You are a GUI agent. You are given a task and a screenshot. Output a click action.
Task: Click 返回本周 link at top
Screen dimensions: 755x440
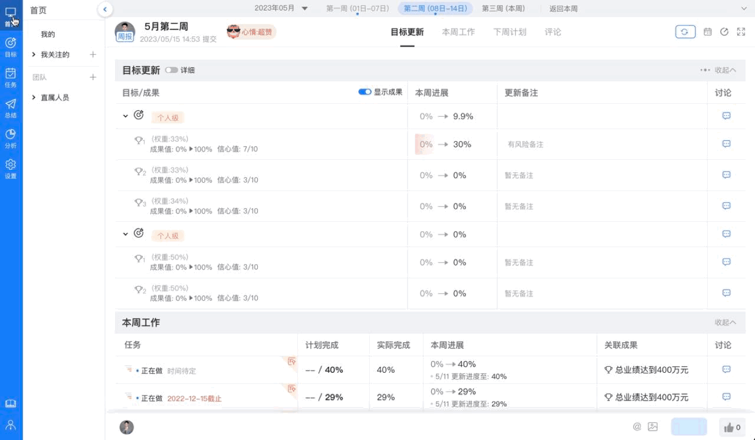click(x=563, y=9)
